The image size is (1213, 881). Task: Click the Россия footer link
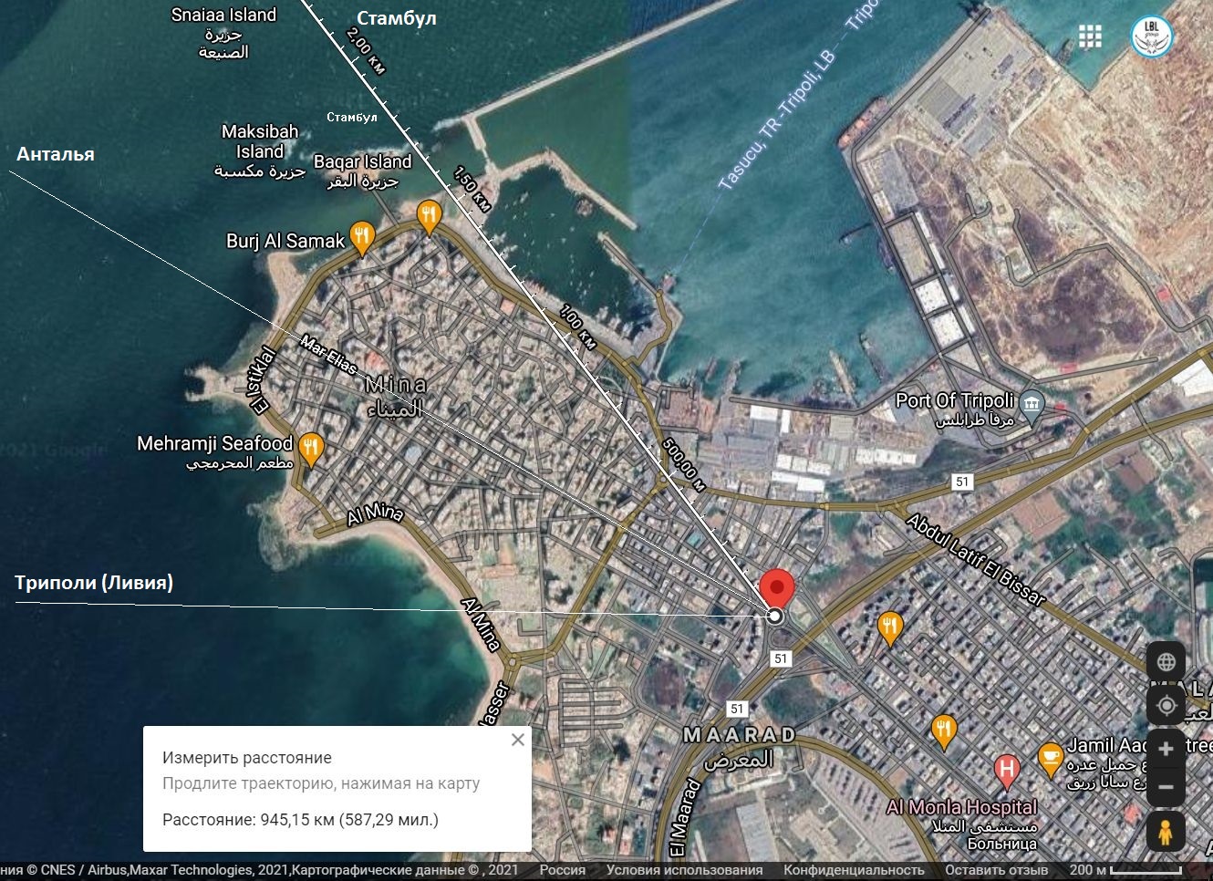[x=563, y=870]
